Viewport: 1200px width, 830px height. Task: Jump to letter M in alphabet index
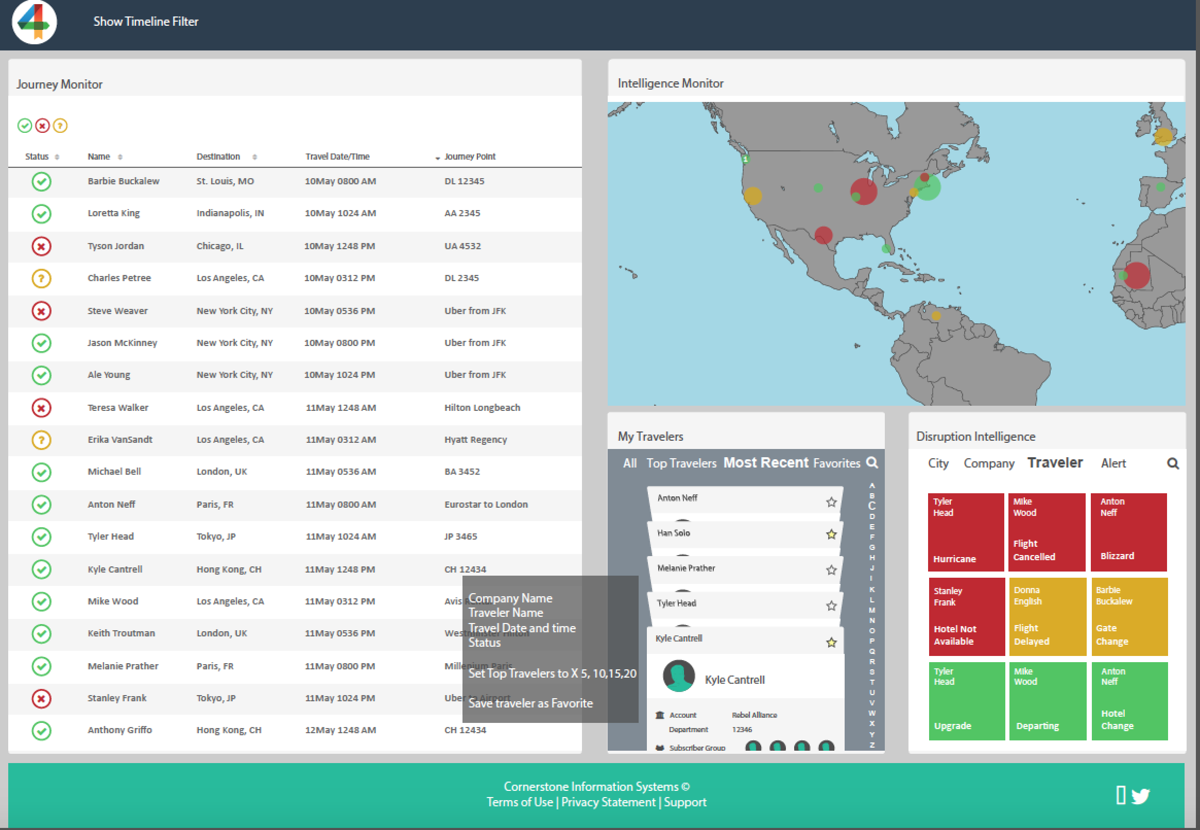tap(872, 610)
